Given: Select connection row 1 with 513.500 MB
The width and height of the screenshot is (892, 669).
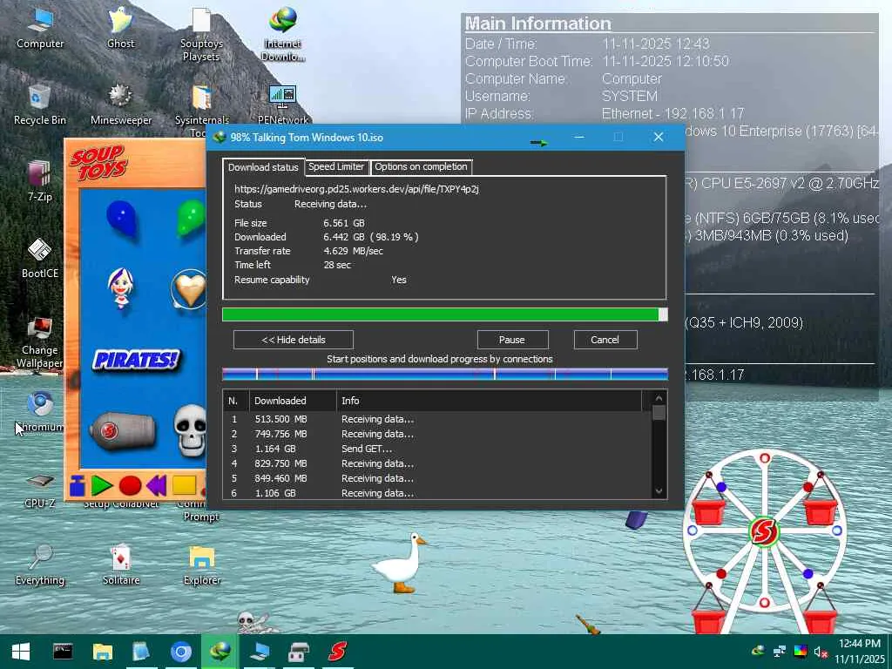Looking at the screenshot, I should pyautogui.click(x=437, y=419).
